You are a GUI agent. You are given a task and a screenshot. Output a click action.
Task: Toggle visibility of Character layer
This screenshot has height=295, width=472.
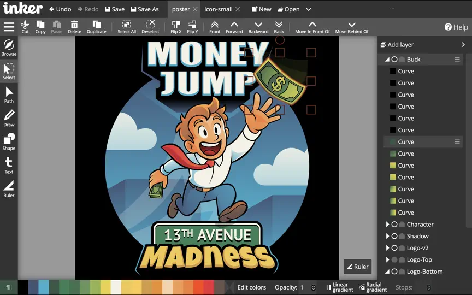point(394,225)
